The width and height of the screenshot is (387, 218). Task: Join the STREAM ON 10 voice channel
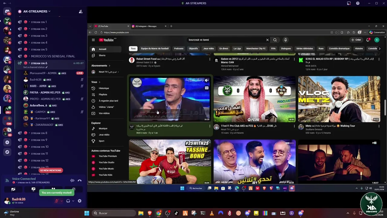click(x=50, y=147)
